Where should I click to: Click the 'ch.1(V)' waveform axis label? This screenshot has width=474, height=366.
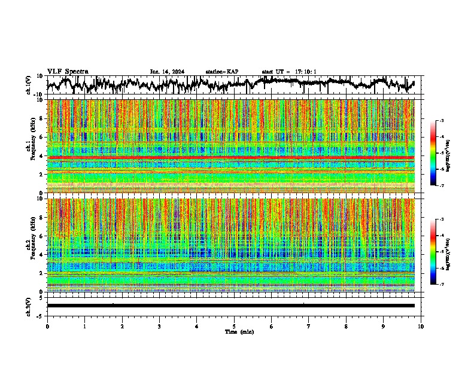(x=29, y=85)
